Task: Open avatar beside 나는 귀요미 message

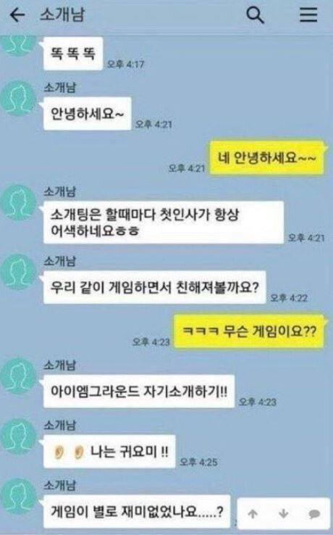Action: [19, 436]
